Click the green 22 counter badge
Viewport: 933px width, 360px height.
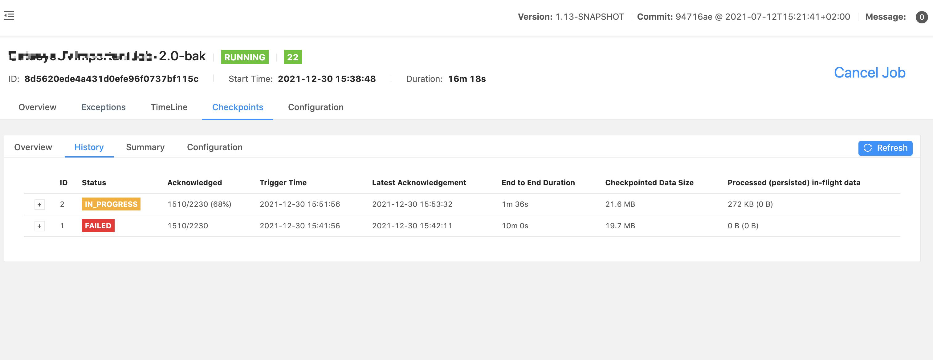293,57
